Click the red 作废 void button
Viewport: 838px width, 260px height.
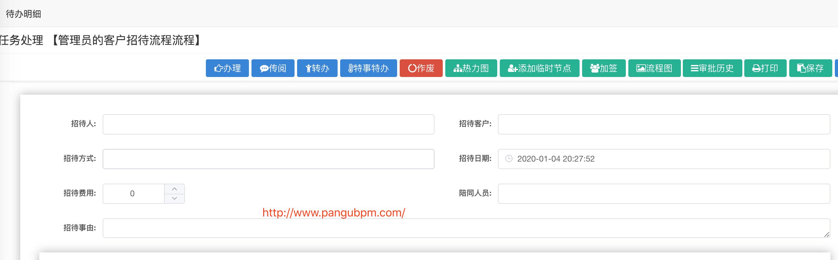tap(421, 68)
